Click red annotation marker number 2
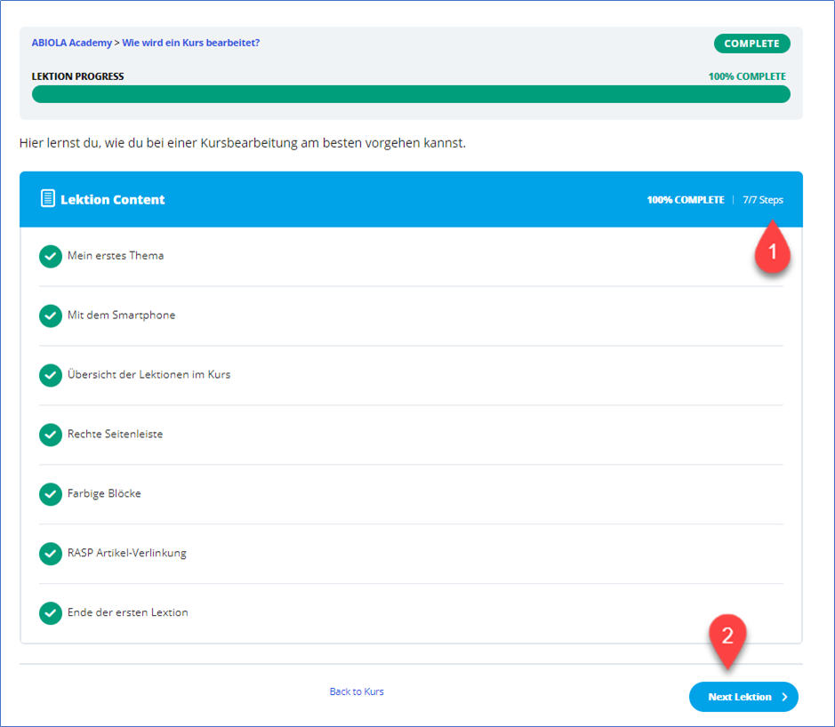 point(727,636)
